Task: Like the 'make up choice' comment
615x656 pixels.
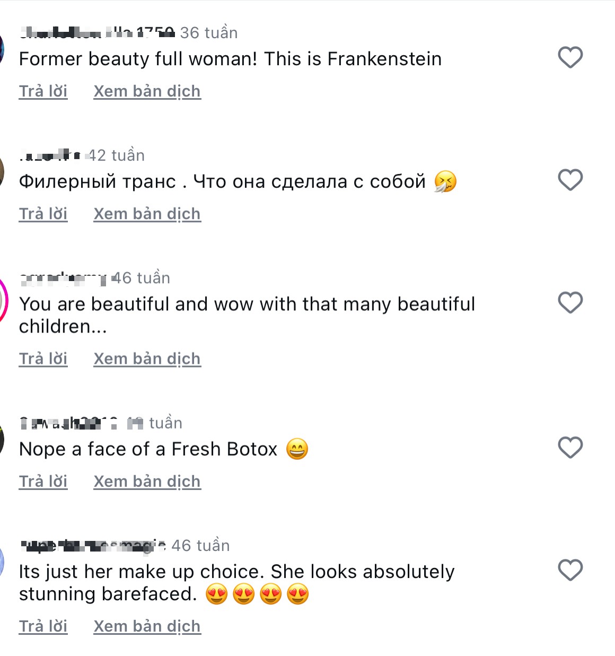Action: 570,570
